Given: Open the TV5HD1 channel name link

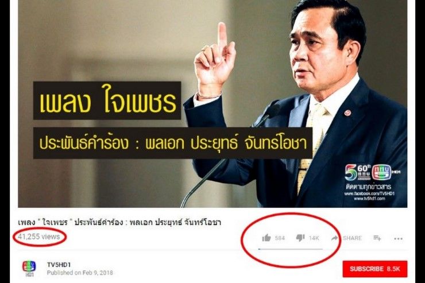Looking at the screenshot, I should coord(59,265).
